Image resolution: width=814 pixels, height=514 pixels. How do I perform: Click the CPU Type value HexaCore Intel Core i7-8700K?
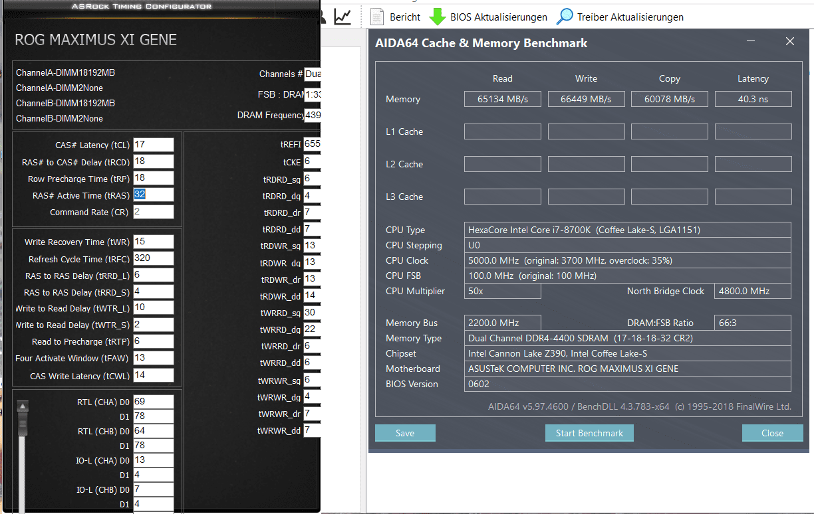[628, 230]
